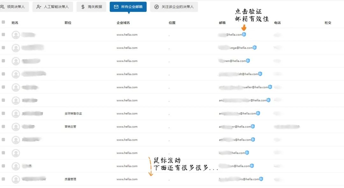This screenshot has width=344, height=188.
Task: Click shield icon next to dt@hella.com
Action: click(260, 74)
